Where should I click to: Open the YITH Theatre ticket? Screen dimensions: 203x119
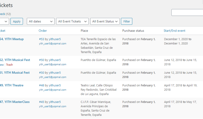click(14, 85)
